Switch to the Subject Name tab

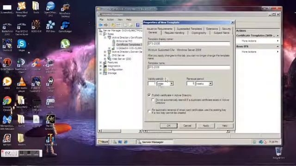(222, 33)
